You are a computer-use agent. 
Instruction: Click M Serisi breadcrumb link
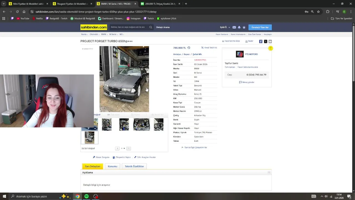pyautogui.click(x=113, y=34)
